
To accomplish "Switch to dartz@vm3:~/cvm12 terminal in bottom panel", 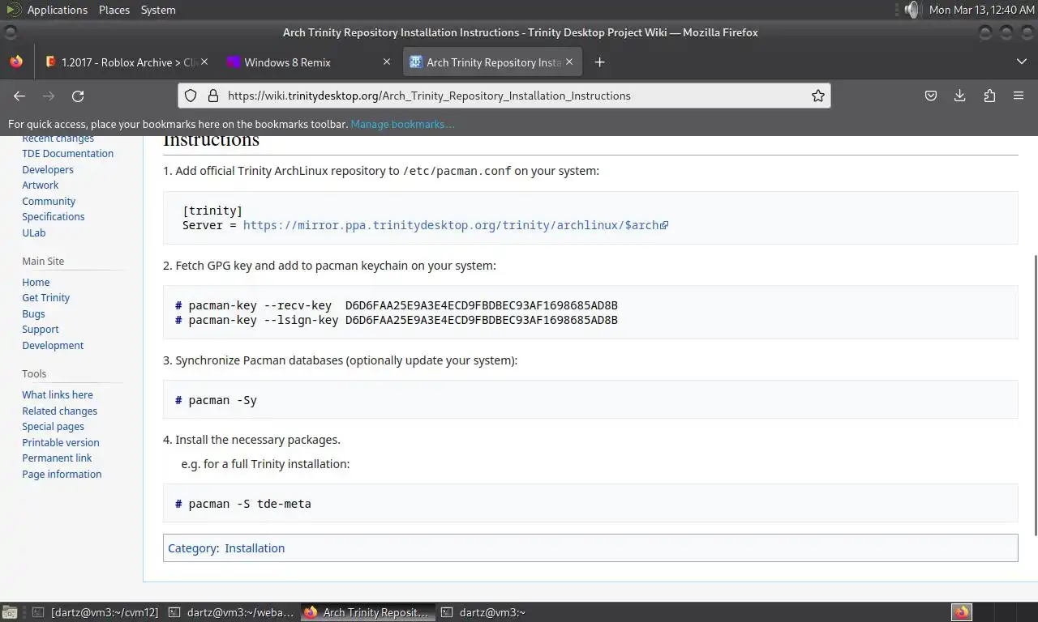I will 96,612.
